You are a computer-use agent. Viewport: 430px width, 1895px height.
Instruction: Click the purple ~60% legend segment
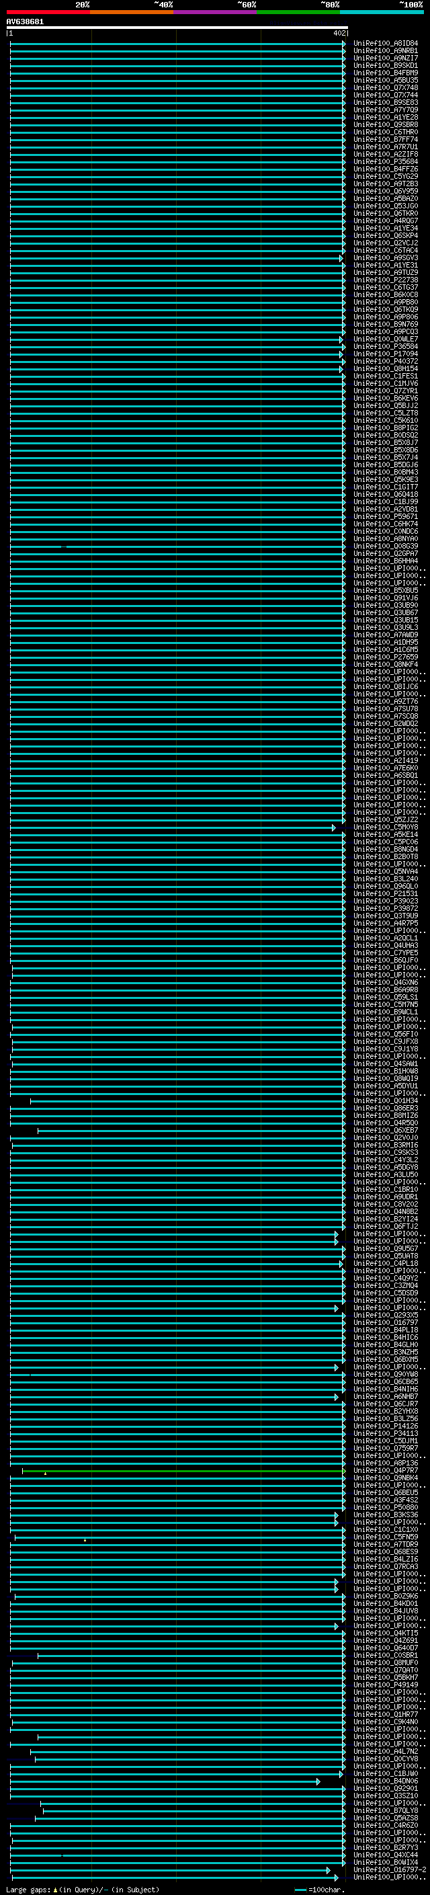pos(214,13)
